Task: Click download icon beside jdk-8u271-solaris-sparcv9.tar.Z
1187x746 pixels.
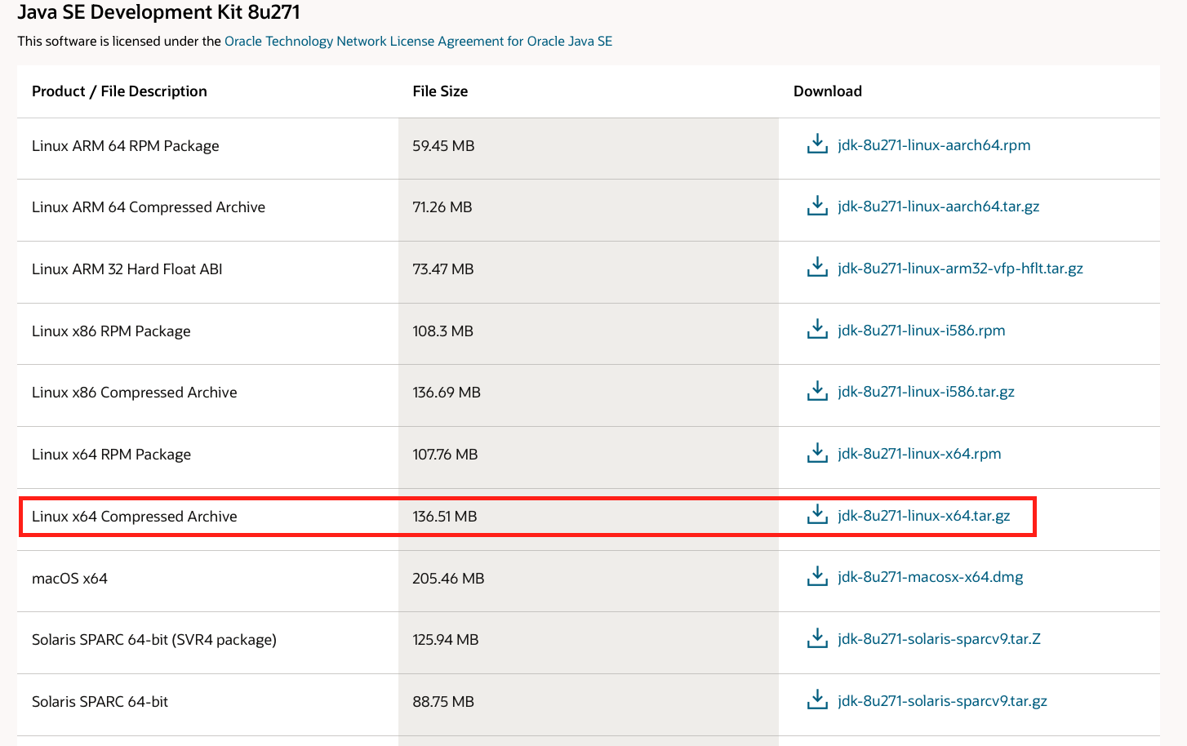Action: click(x=817, y=638)
